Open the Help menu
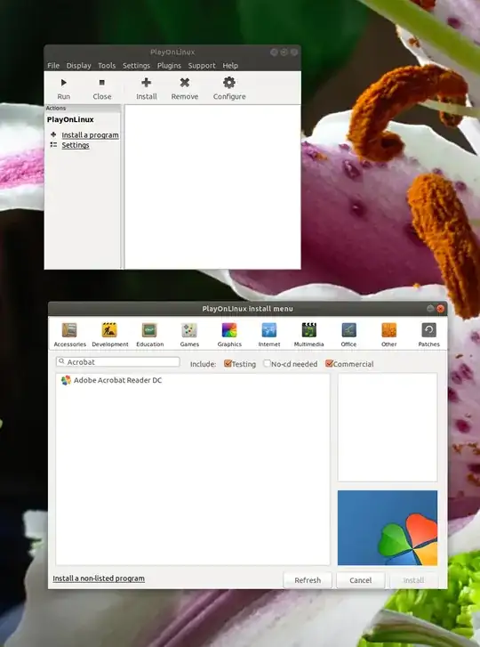The width and height of the screenshot is (480, 647). (x=230, y=65)
